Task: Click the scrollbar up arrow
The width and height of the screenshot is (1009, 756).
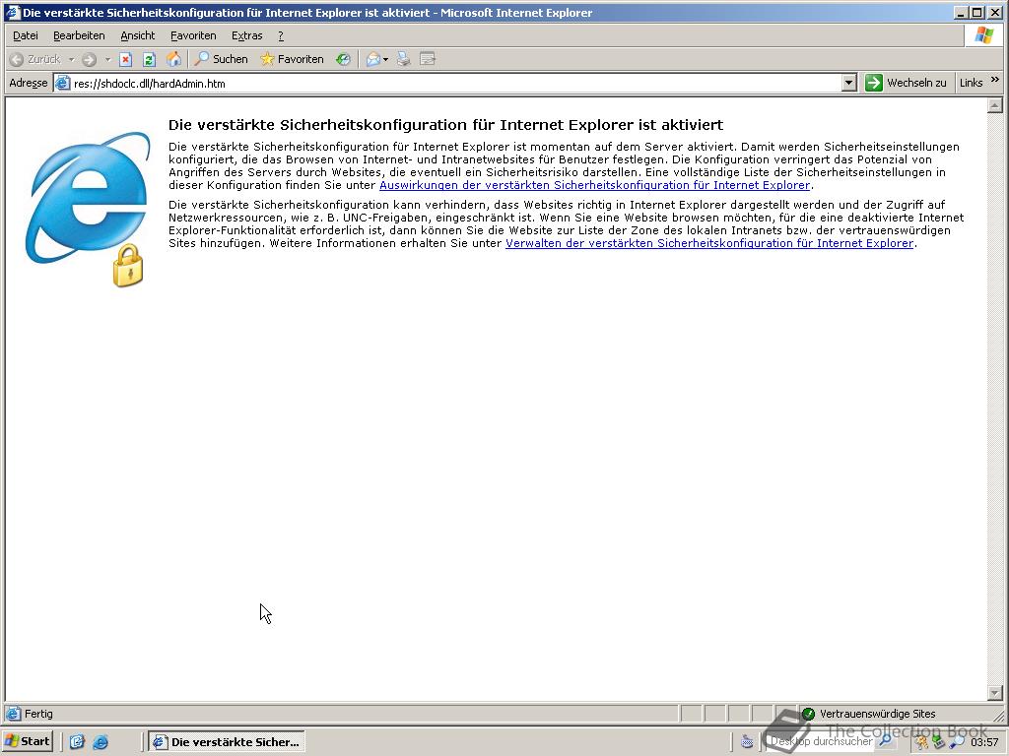Action: 995,105
